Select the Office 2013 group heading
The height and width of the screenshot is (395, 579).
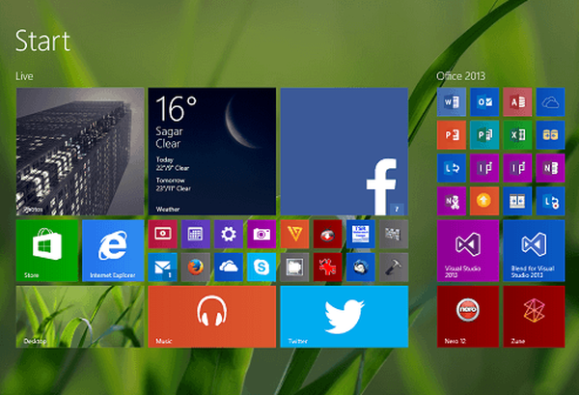click(461, 76)
